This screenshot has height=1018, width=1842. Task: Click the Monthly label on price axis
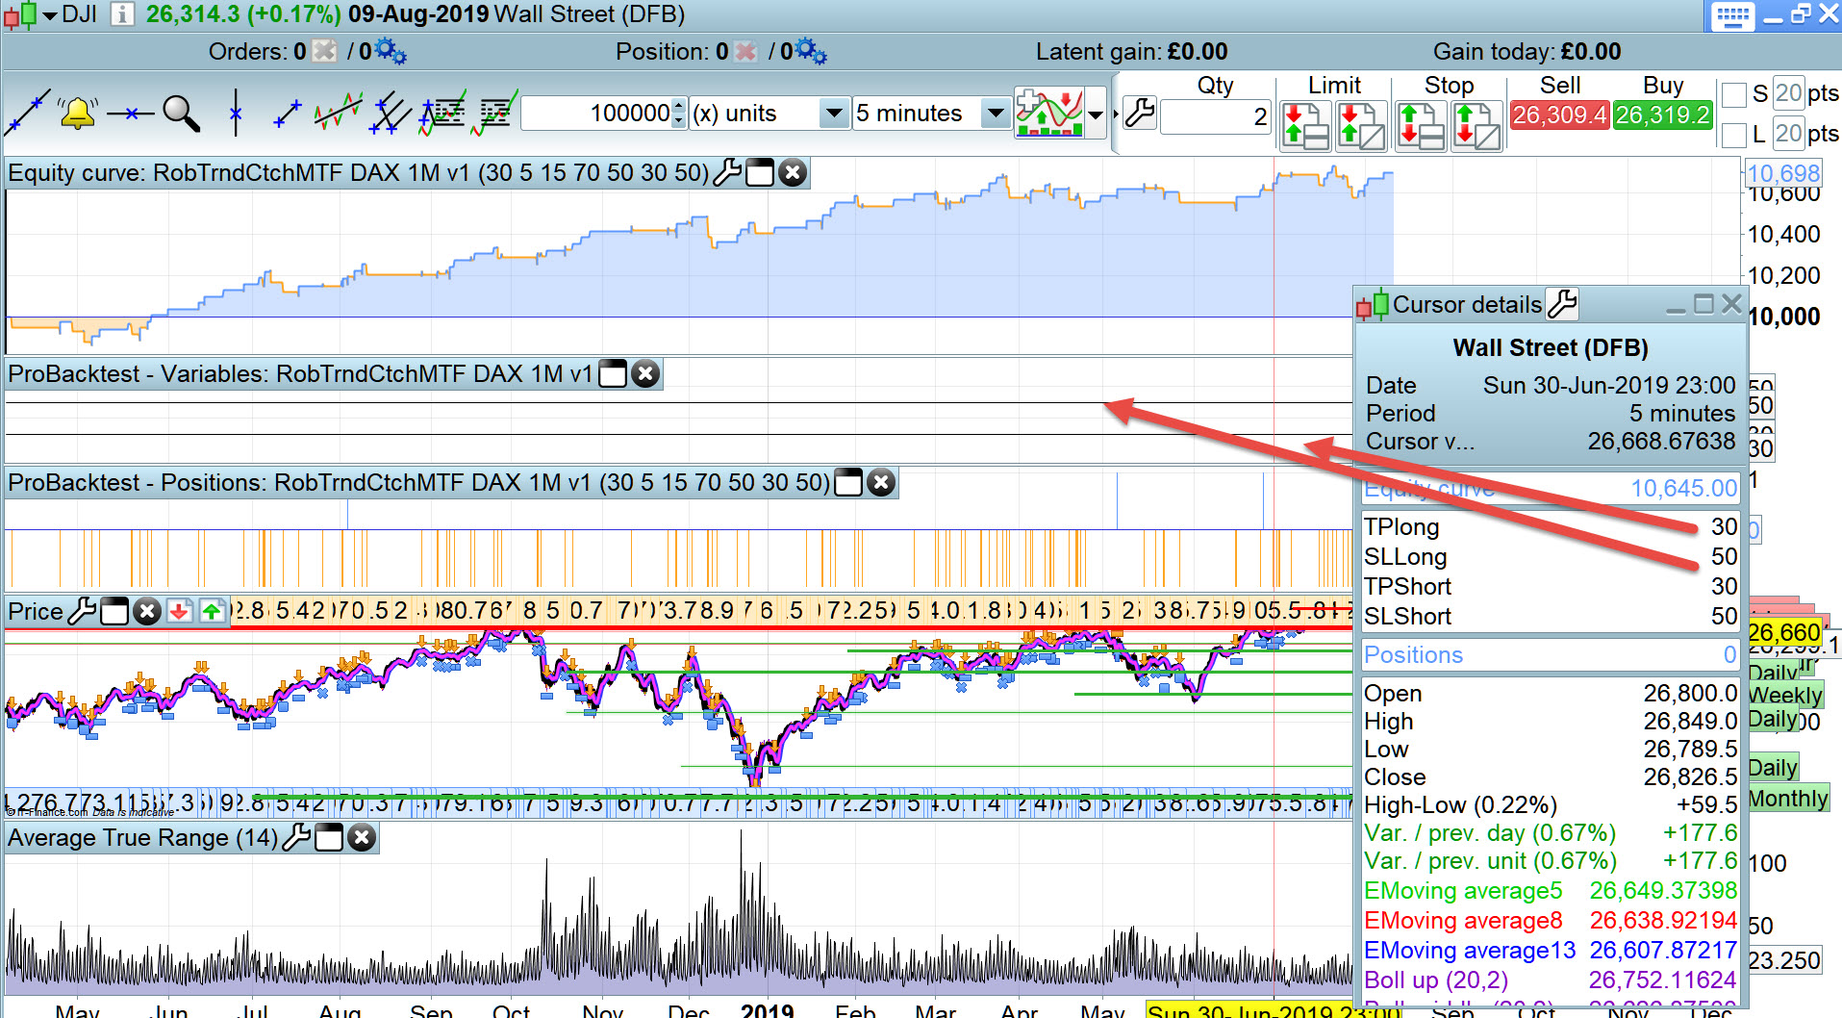pyautogui.click(x=1788, y=799)
